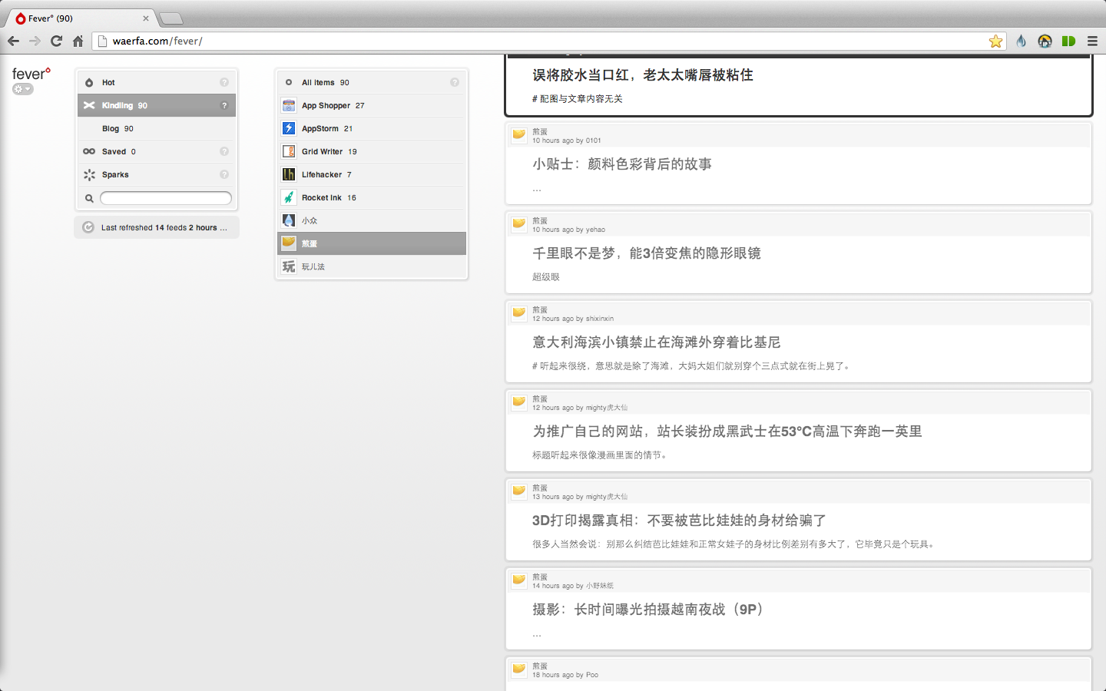The image size is (1106, 691).
Task: Click the help question mark beside All items
Action: click(455, 82)
